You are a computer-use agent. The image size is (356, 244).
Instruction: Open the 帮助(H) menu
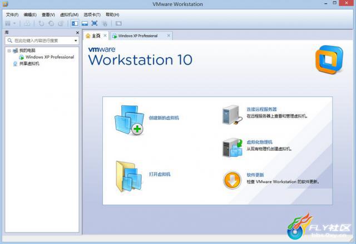112,15
